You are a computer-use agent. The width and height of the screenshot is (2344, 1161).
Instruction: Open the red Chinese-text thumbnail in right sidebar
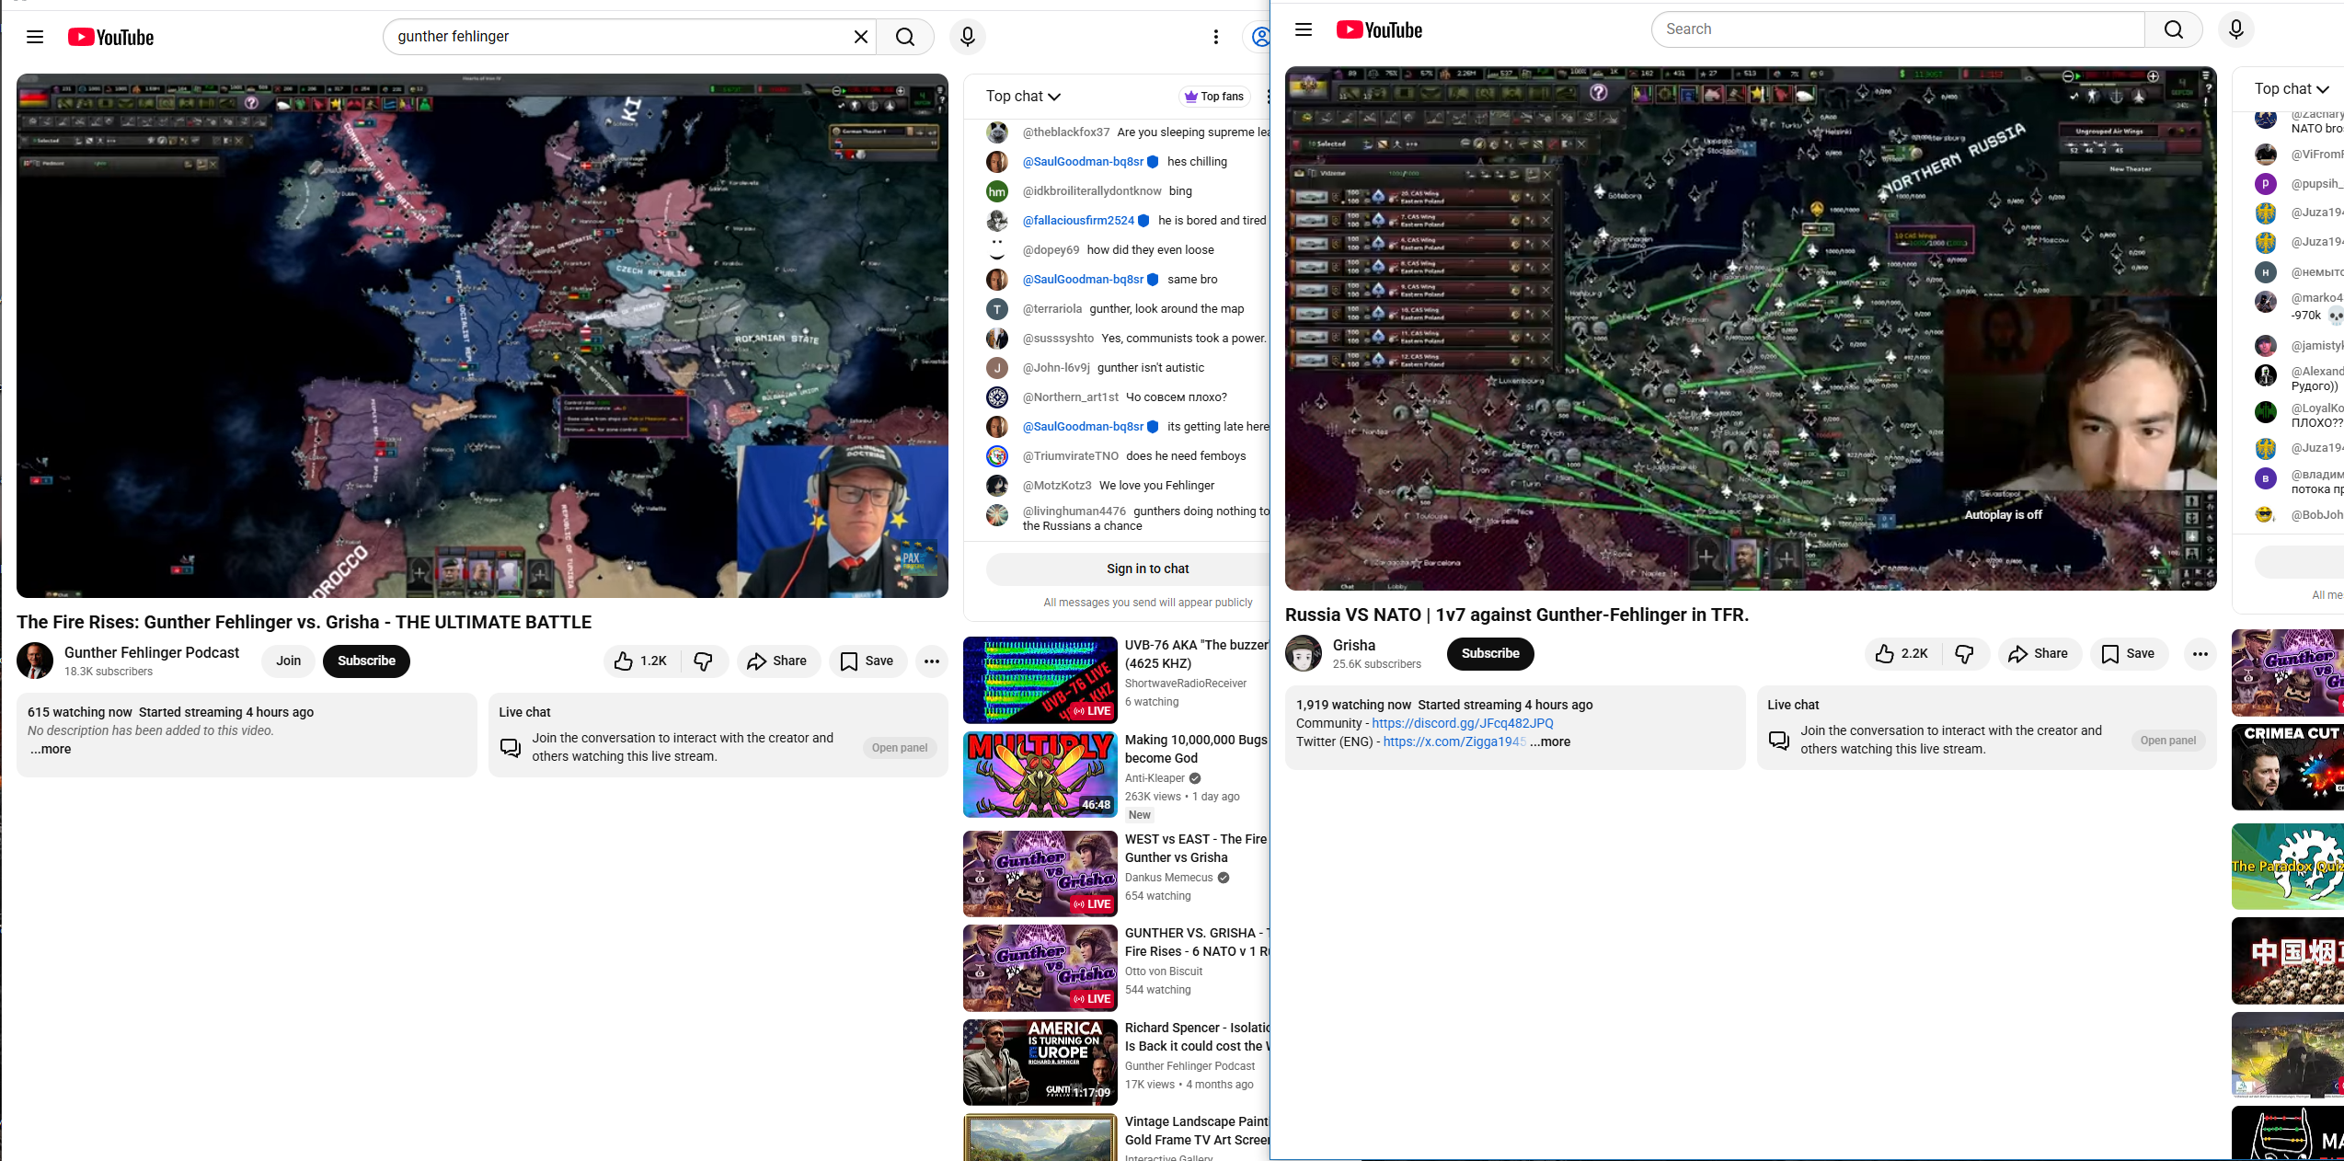pyautogui.click(x=2288, y=960)
